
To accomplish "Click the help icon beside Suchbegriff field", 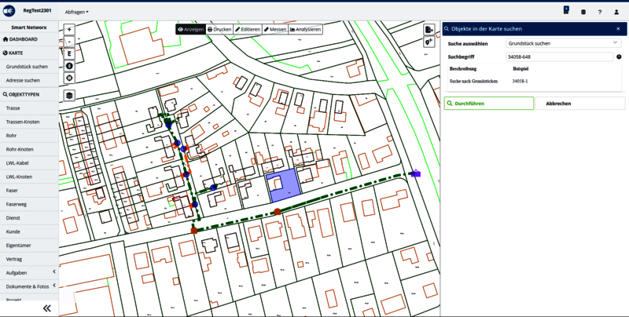I will tap(619, 57).
